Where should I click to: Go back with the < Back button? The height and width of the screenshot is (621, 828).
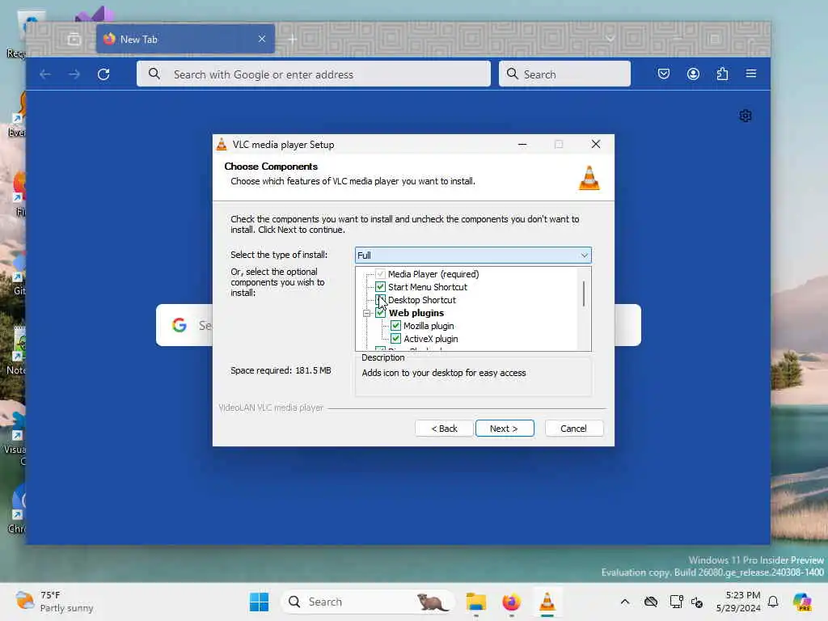point(444,429)
